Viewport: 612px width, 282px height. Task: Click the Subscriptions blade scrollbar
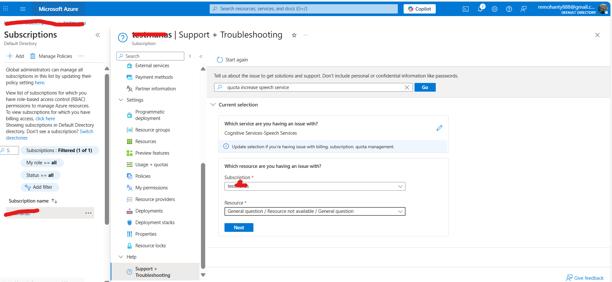(107, 149)
